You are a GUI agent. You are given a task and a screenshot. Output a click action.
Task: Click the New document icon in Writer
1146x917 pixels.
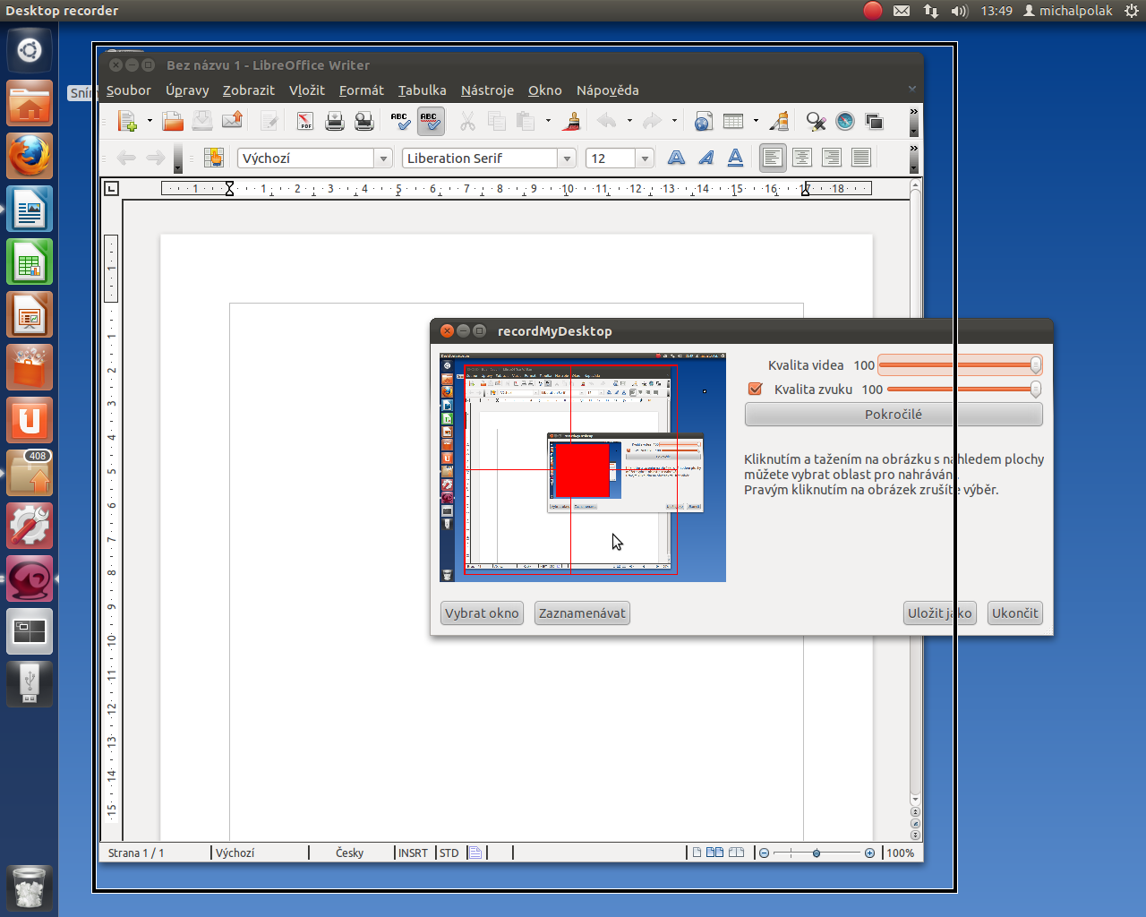point(128,121)
